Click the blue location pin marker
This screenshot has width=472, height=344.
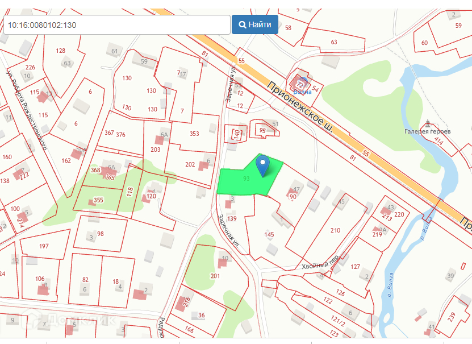pyautogui.click(x=263, y=166)
